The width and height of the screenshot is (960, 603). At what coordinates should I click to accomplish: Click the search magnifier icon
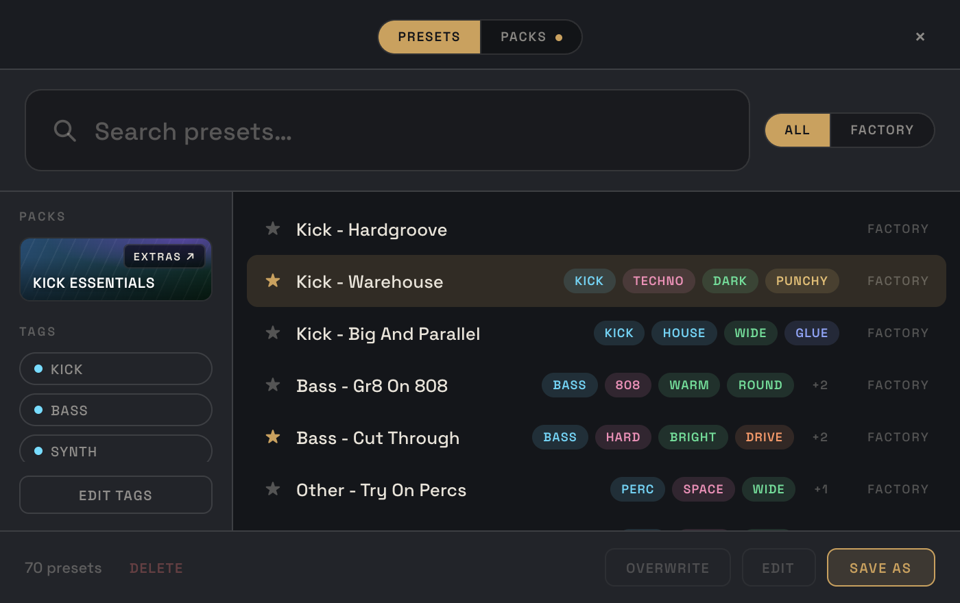pyautogui.click(x=65, y=130)
